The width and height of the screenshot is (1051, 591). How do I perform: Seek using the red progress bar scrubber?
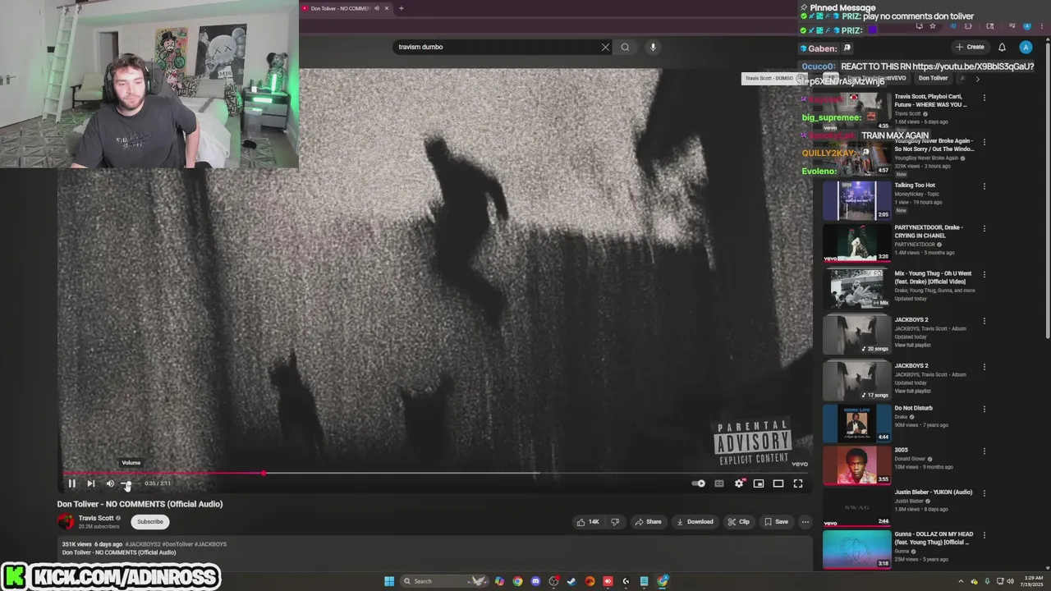264,474
